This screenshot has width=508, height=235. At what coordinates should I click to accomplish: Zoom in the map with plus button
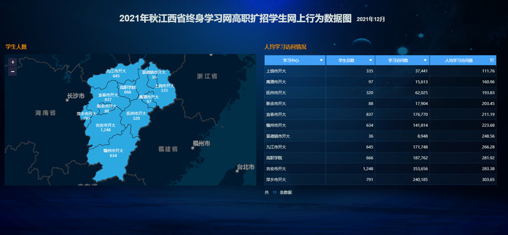13,62
